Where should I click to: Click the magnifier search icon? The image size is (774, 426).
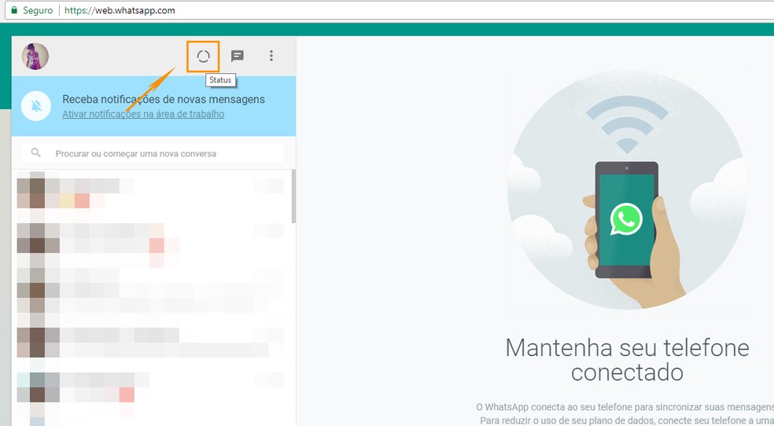click(x=35, y=152)
